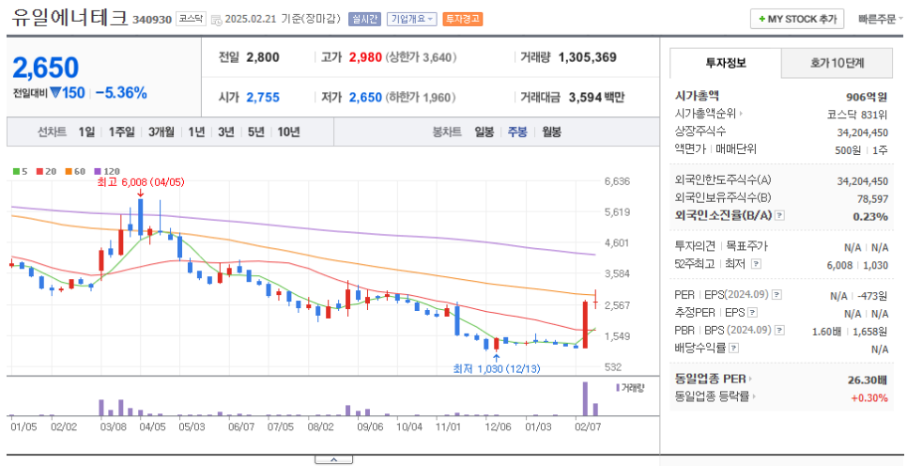
Task: Click the 최저 1,030 (12/13) chart label
Action: pyautogui.click(x=497, y=368)
